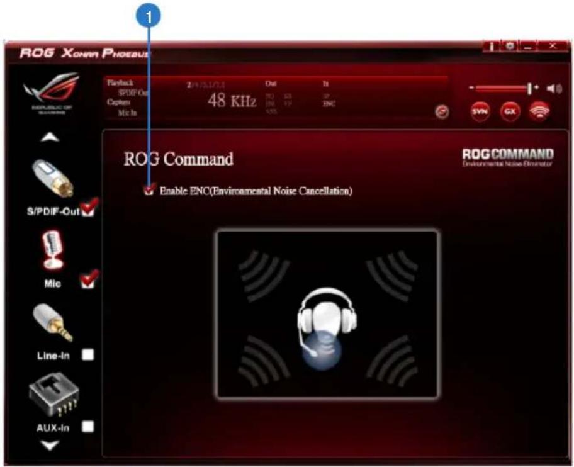Screen dimensions: 574x467
Task: Enable ENC noise cancellation checkbox
Action: pyautogui.click(x=149, y=190)
